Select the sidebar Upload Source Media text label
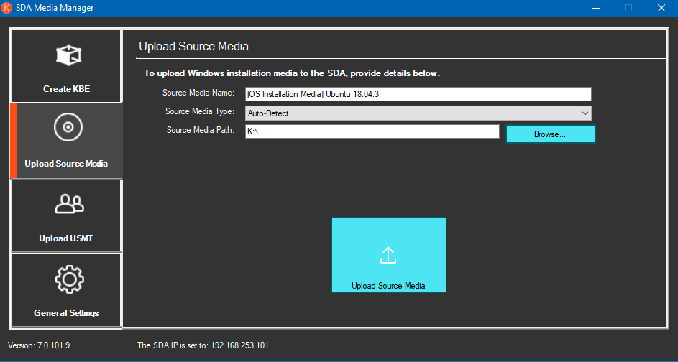This screenshot has height=362, width=678. [x=66, y=164]
